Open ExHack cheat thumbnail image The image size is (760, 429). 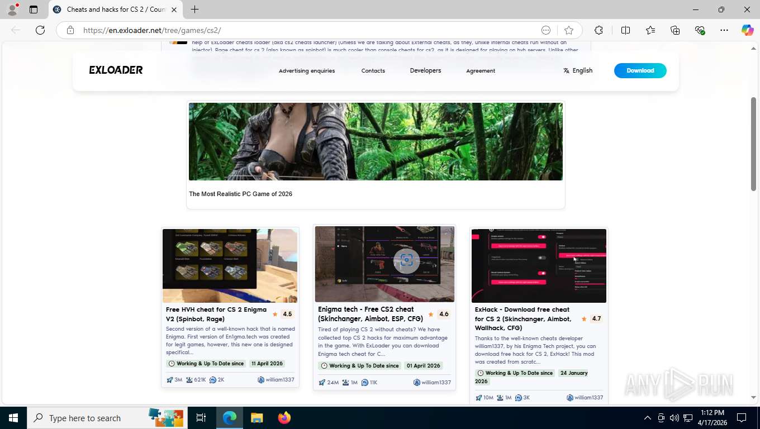tap(539, 266)
